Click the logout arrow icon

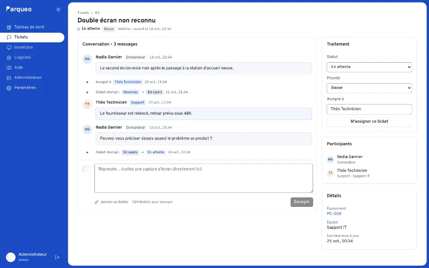(x=57, y=257)
